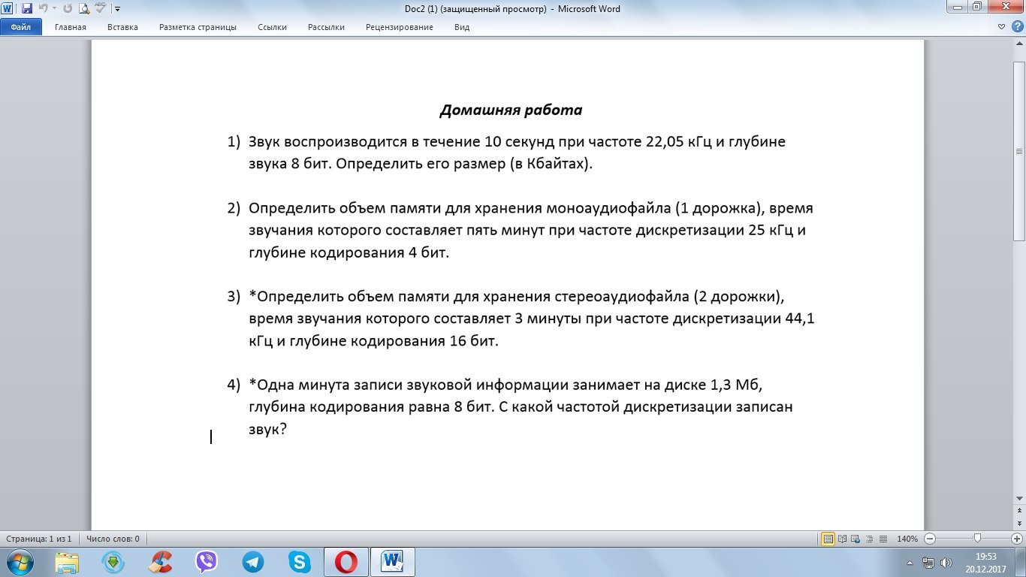Open the Windows Start menu
1026x577 pixels.
(20, 561)
